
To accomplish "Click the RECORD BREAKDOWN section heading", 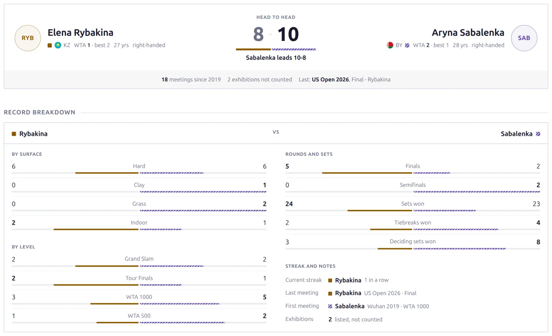I will [39, 113].
